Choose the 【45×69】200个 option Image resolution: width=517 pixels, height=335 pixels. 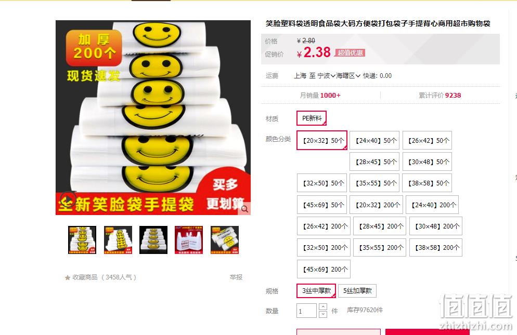point(324,269)
